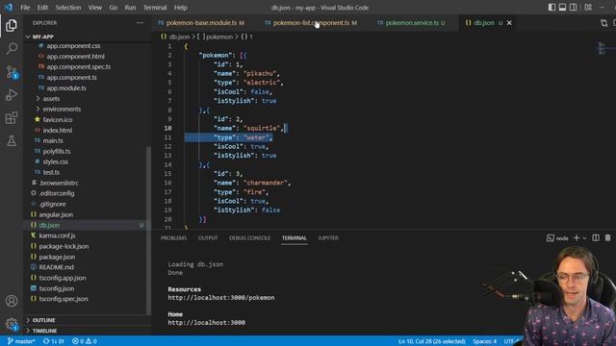Switch to the Debug Console tab
Screen dimensions: 616x346
250,238
